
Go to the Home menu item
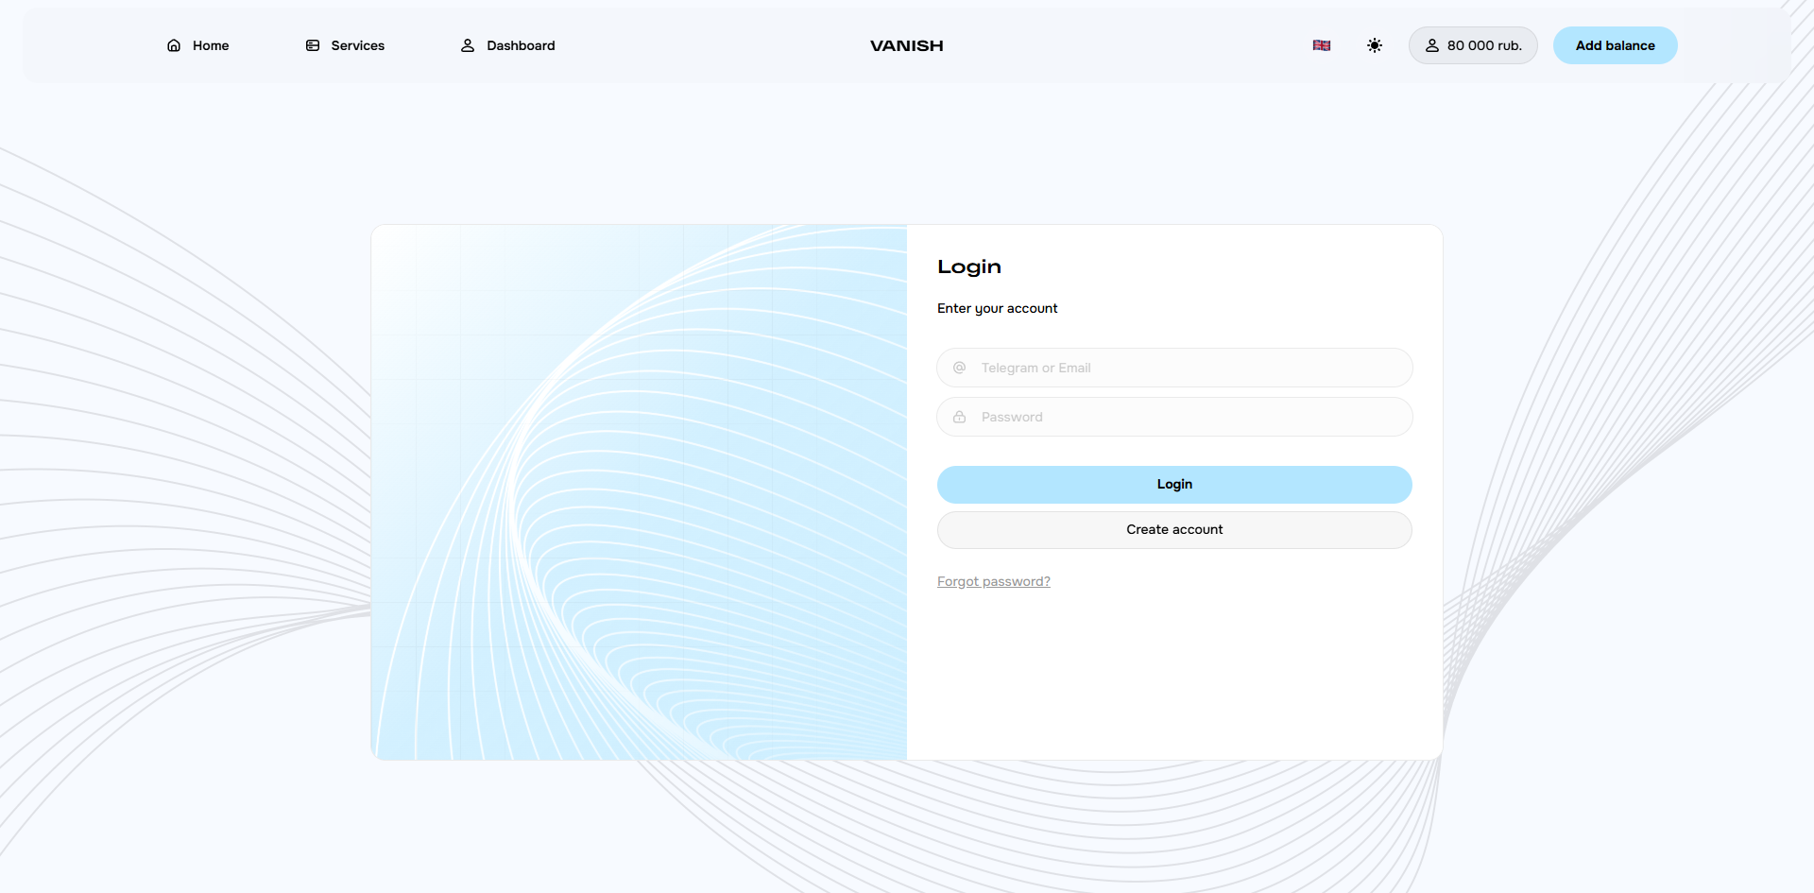(x=210, y=45)
